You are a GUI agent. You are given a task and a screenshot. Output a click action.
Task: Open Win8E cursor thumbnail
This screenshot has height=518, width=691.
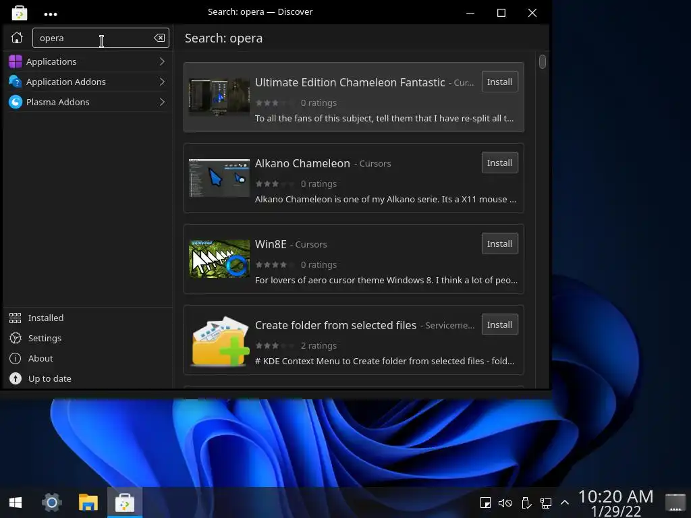pyautogui.click(x=219, y=259)
